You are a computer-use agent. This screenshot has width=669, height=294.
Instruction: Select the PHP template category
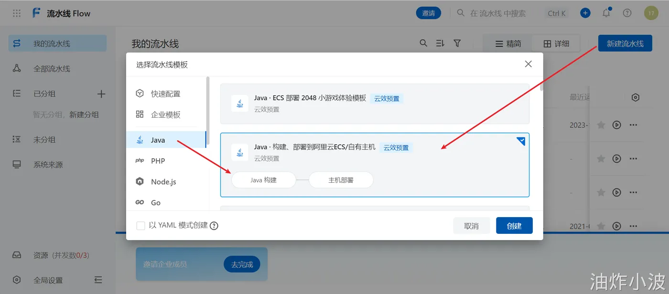click(x=166, y=161)
